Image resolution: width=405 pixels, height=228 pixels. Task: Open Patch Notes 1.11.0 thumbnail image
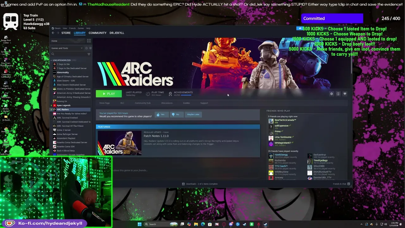pyautogui.click(x=120, y=143)
